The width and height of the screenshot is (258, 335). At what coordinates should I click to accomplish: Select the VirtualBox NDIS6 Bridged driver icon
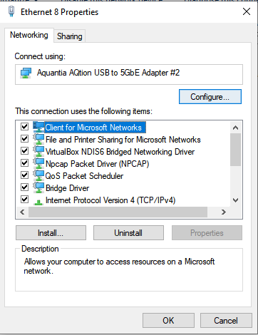point(38,151)
